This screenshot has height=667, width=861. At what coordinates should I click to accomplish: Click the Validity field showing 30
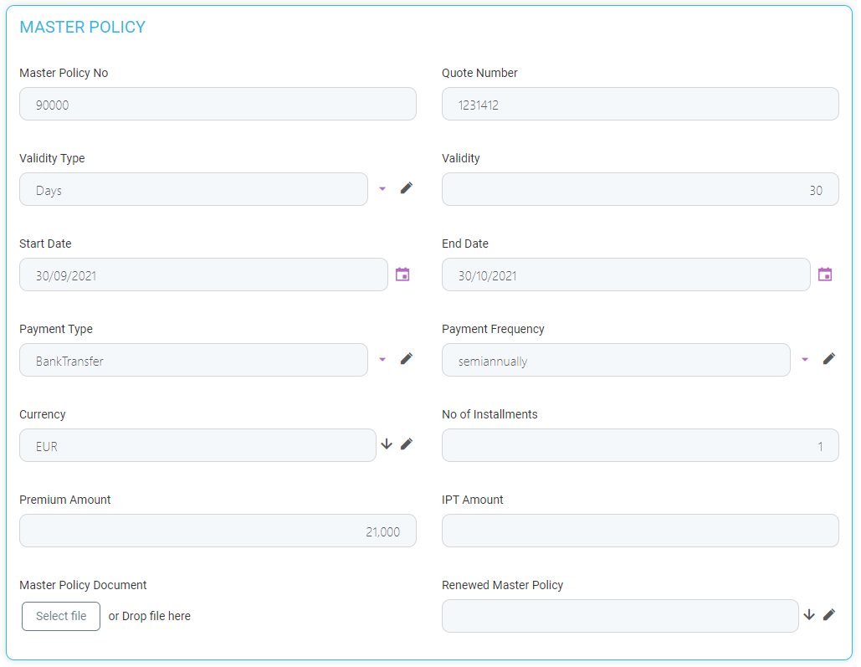pos(640,190)
